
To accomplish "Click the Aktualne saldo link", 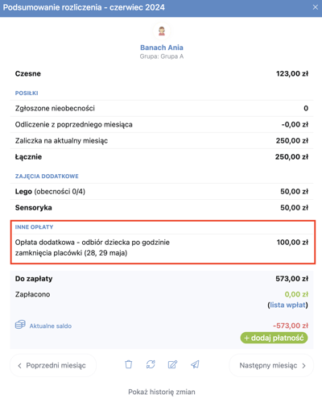I will tap(51, 326).
